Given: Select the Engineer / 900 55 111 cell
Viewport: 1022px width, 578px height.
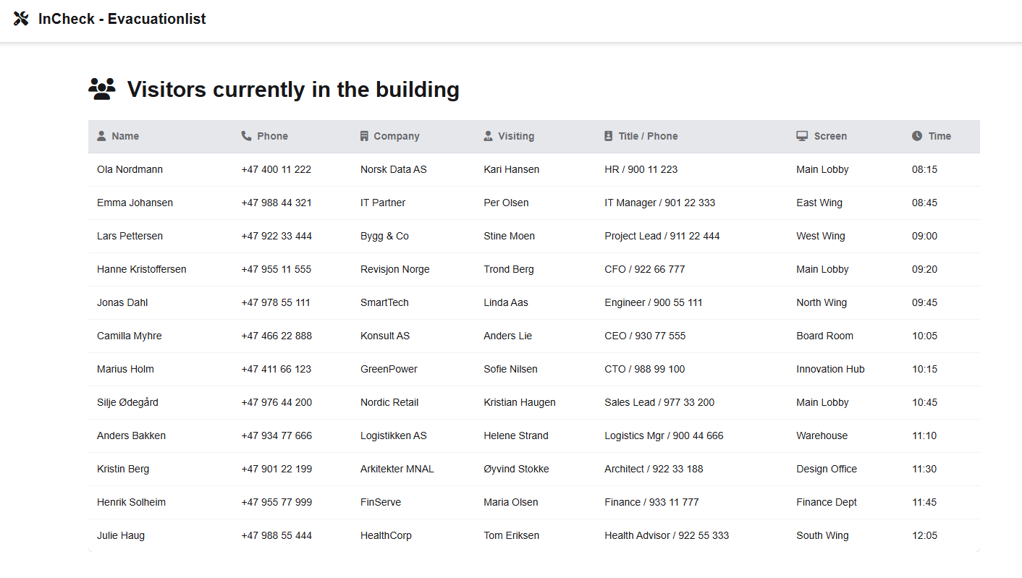Looking at the screenshot, I should (x=654, y=302).
